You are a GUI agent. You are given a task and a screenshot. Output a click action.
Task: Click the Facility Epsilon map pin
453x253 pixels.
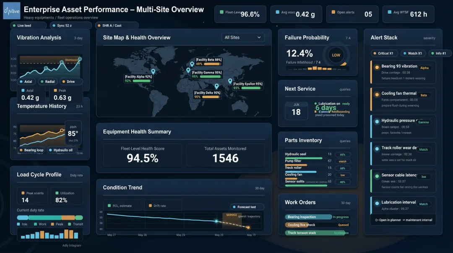point(230,81)
